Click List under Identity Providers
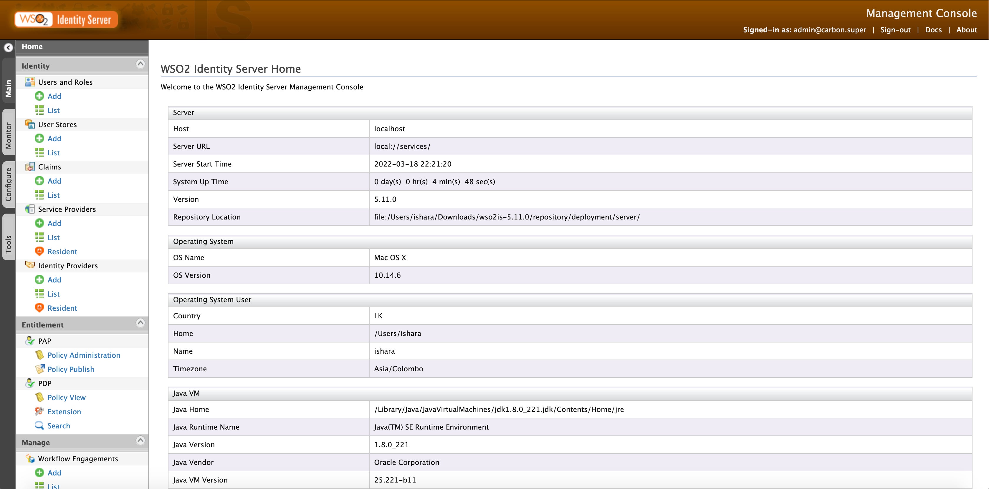The width and height of the screenshot is (989, 489). tap(53, 294)
